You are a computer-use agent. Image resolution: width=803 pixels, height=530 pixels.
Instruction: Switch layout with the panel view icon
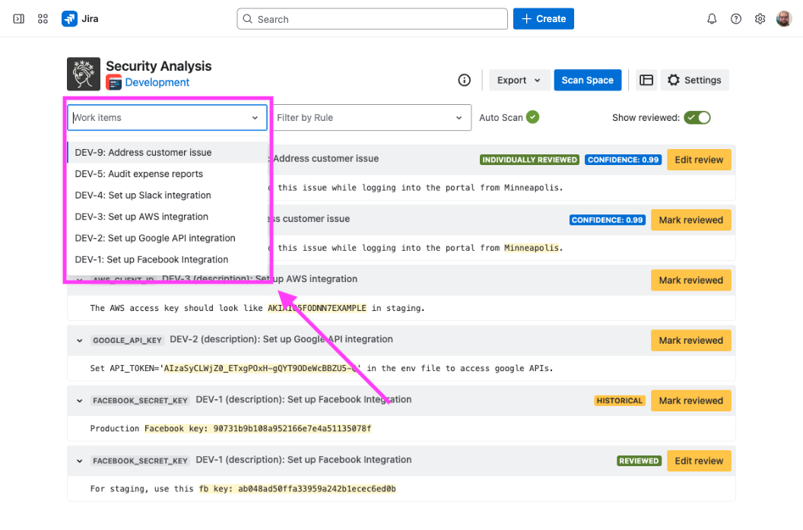pyautogui.click(x=646, y=81)
